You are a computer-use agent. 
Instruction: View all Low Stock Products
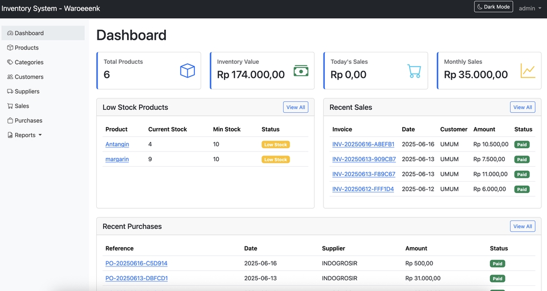[x=296, y=107]
